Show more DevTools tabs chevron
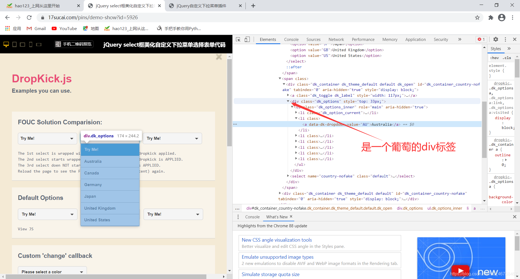 (460, 39)
